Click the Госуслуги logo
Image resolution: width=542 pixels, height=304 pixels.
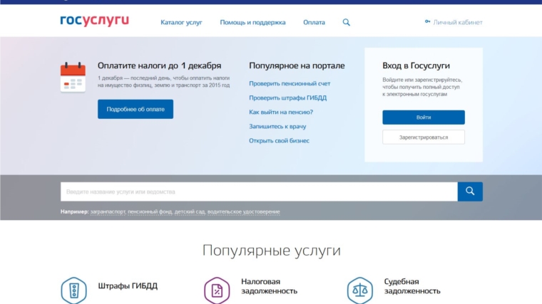pyautogui.click(x=94, y=21)
